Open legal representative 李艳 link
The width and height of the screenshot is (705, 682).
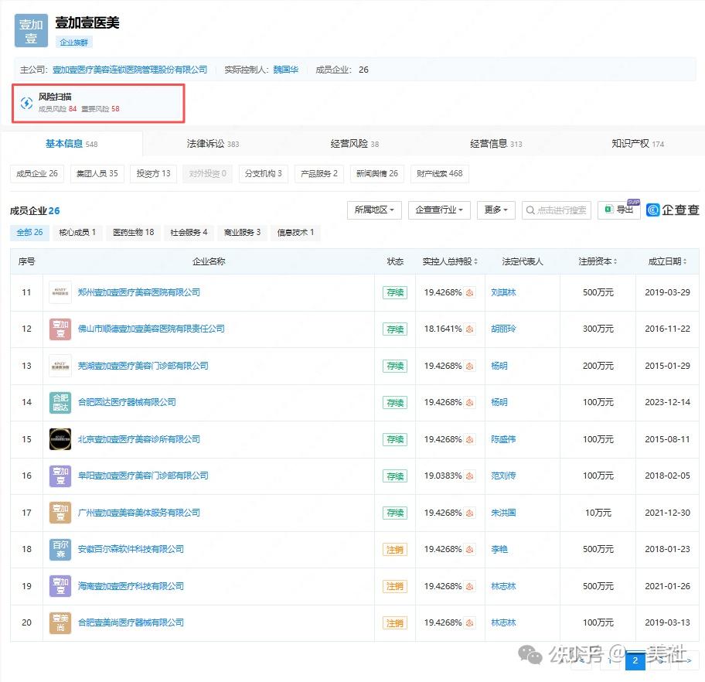click(499, 549)
